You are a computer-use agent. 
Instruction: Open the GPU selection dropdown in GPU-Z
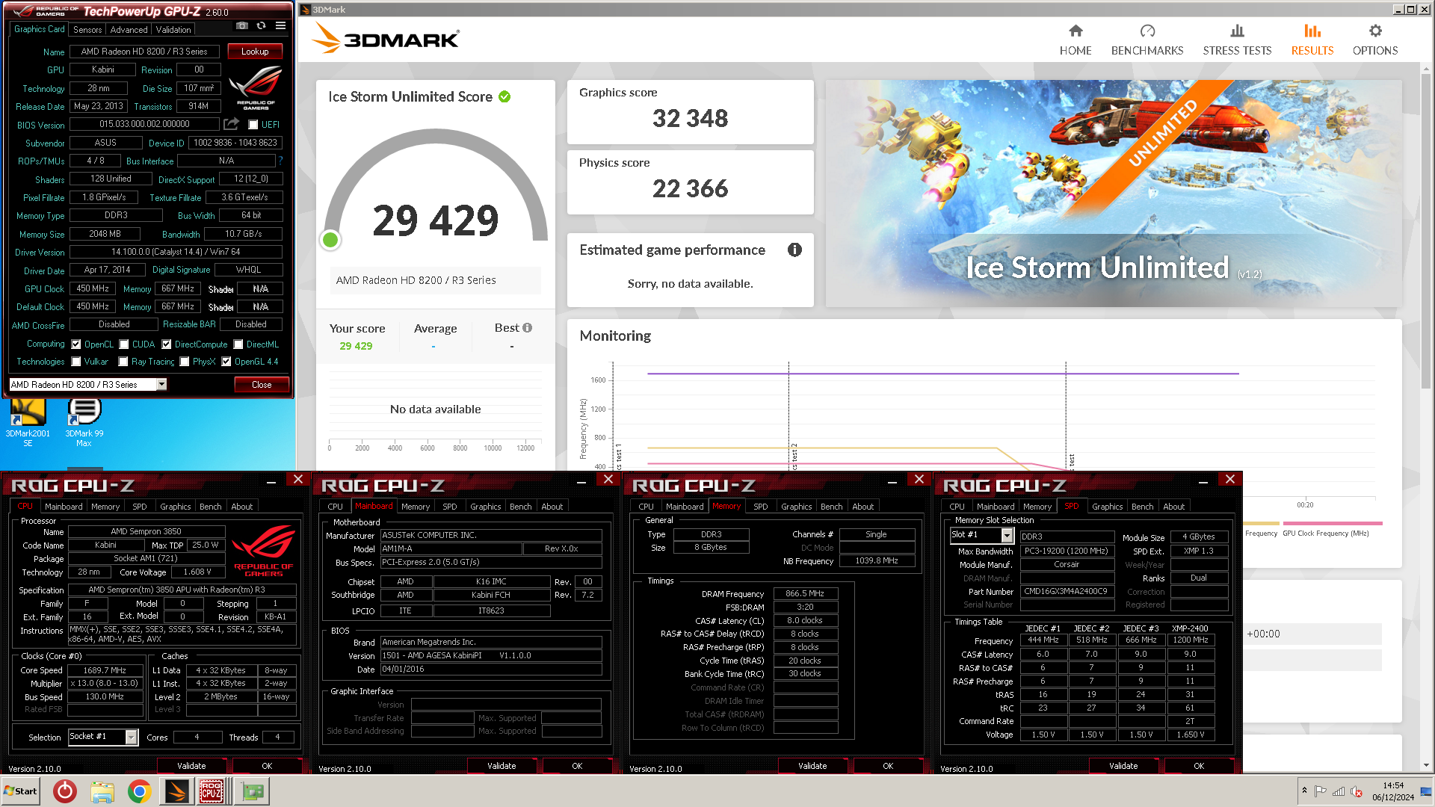pyautogui.click(x=161, y=384)
